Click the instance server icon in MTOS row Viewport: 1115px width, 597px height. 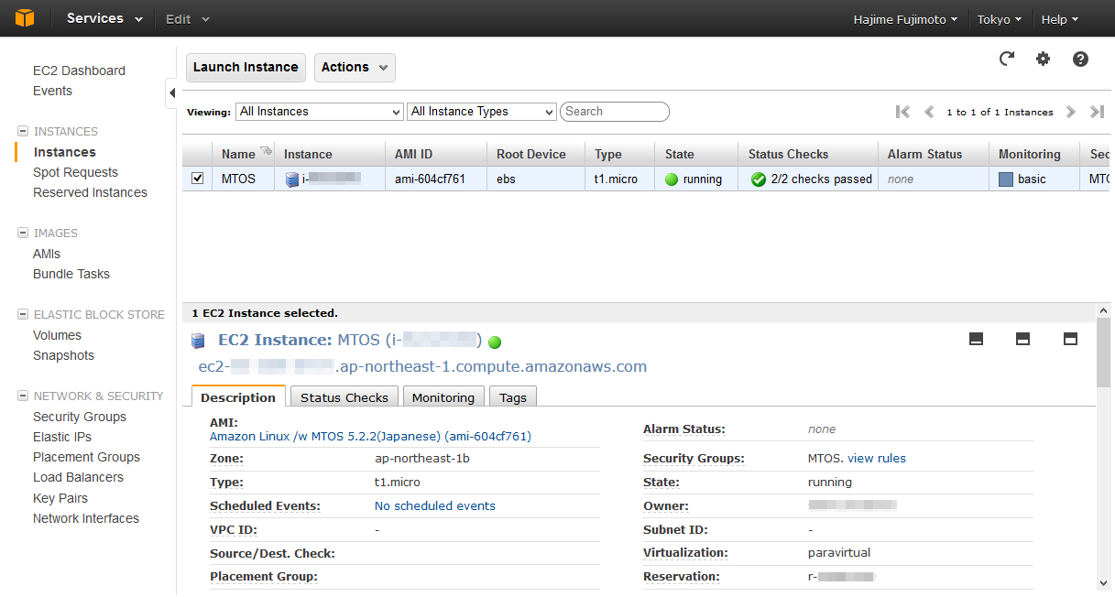[x=292, y=179]
